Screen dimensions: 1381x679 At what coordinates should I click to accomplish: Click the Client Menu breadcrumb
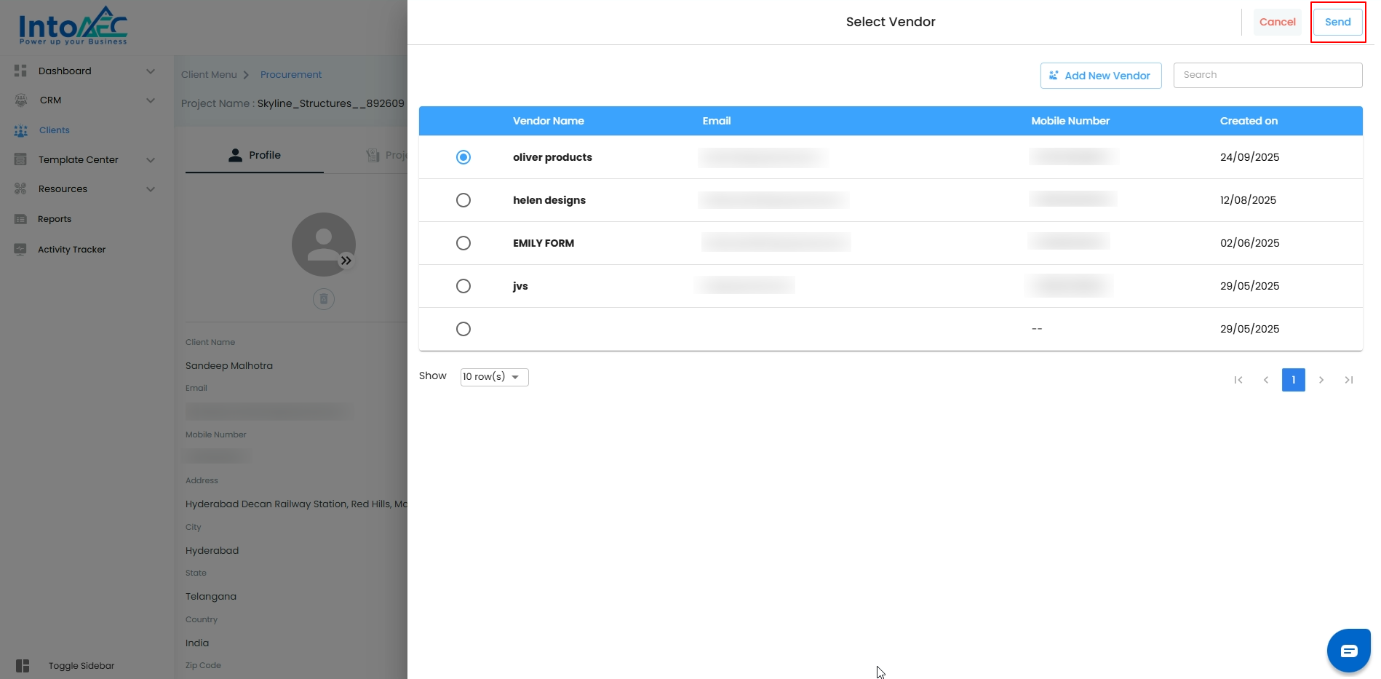click(x=209, y=74)
